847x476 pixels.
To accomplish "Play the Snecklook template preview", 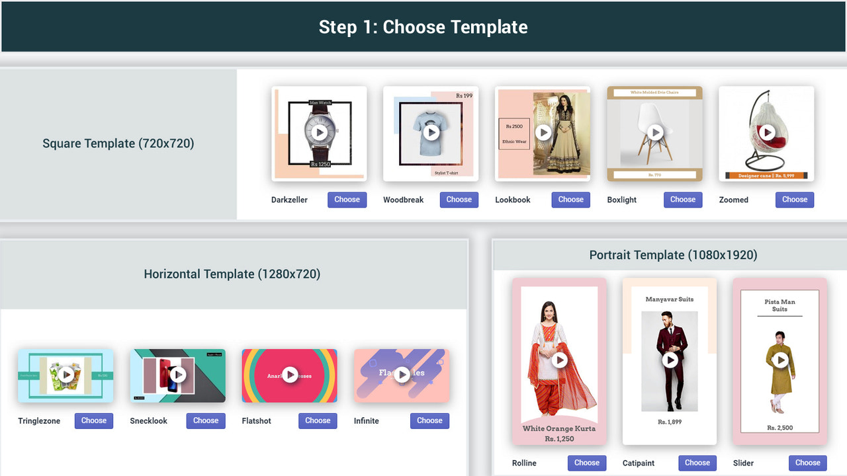I will click(177, 375).
